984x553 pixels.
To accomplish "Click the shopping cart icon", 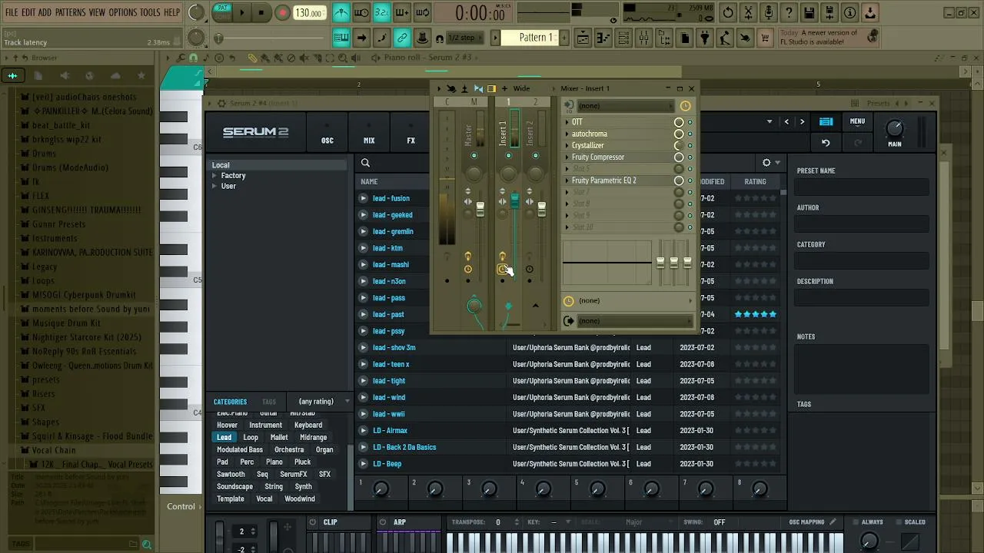I will tap(765, 38).
